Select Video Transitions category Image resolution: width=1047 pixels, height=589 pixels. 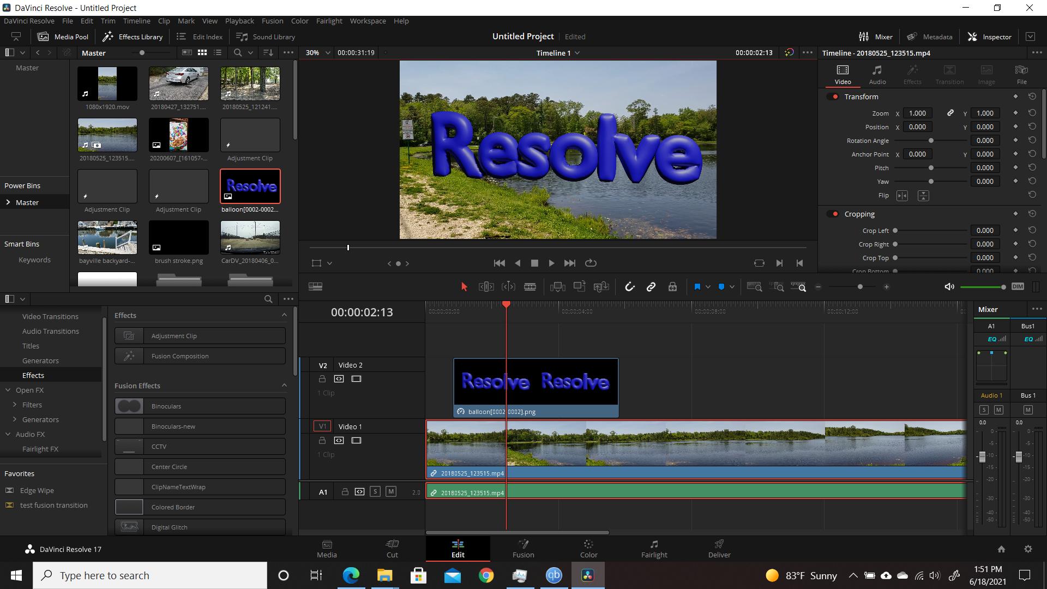[50, 316]
